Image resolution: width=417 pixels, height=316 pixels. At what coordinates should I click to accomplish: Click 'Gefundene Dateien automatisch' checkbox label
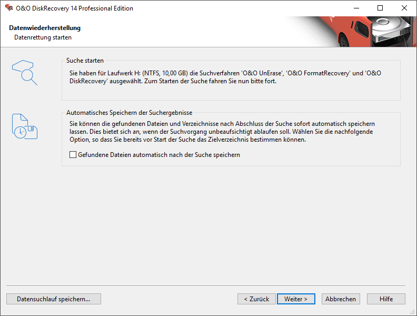pos(159,155)
